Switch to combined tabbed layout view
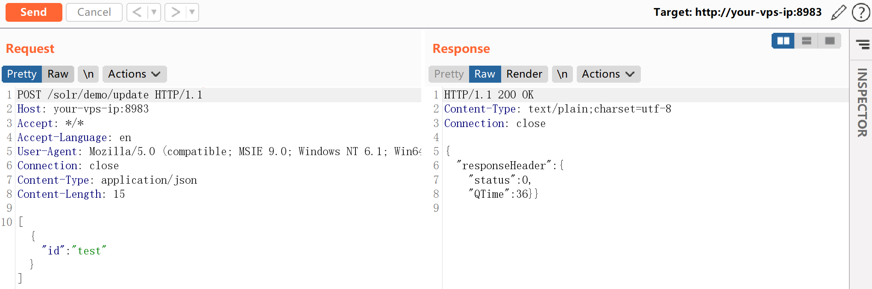Image resolution: width=872 pixels, height=289 pixels. (x=830, y=41)
